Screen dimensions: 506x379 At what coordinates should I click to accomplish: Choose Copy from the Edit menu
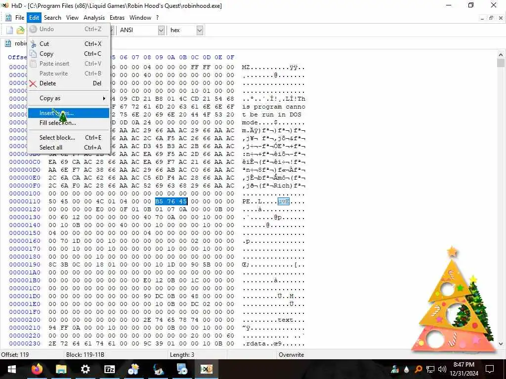point(68,54)
